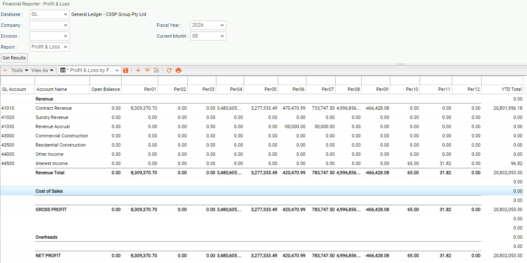Image resolution: width=527 pixels, height=263 pixels.
Task: Click GL account number 41010
Action: [8, 108]
